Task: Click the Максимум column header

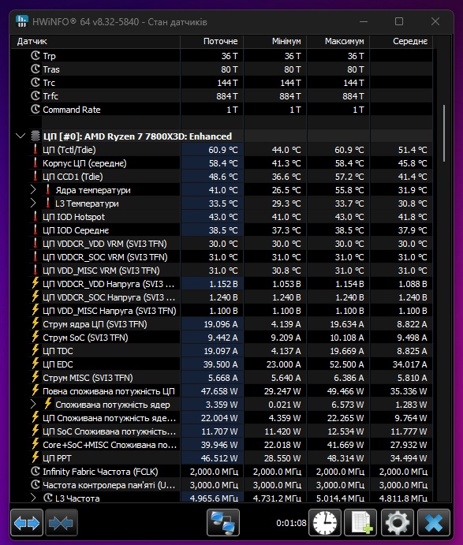Action: pos(338,41)
